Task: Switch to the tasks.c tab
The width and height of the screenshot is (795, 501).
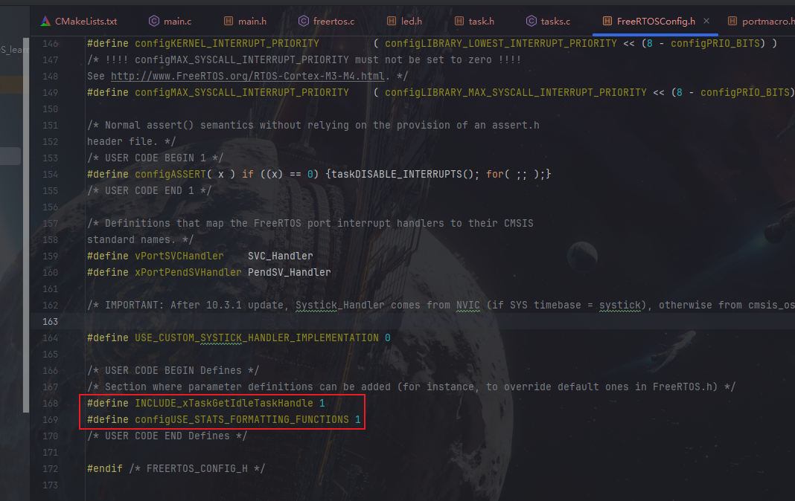Action: tap(555, 22)
